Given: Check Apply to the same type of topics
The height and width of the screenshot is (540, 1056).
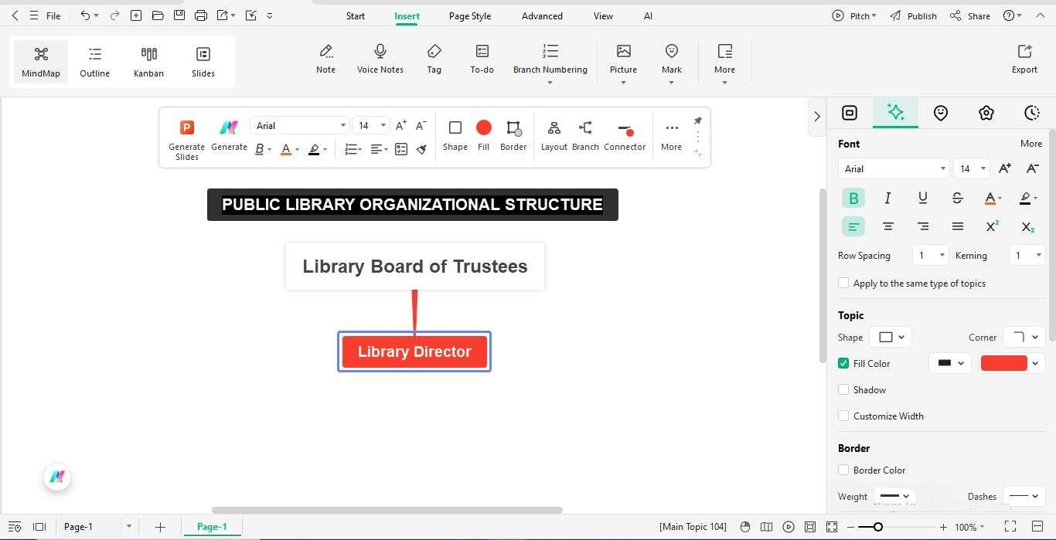Looking at the screenshot, I should coord(843,283).
